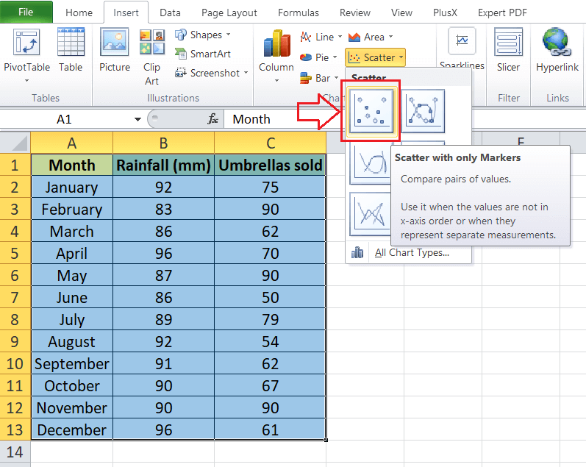Image resolution: width=586 pixels, height=467 pixels.
Task: Click the Sparklines button
Action: pos(462,49)
